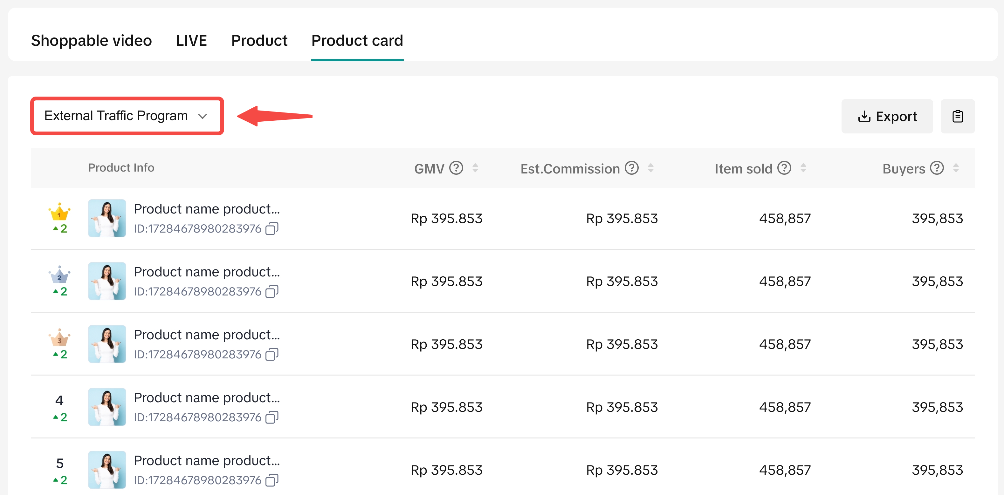Viewport: 1004px width, 495px height.
Task: Copy product ID in third ranked row
Action: click(272, 354)
